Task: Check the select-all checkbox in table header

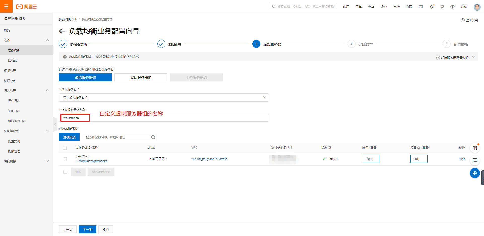Action: pos(65,148)
